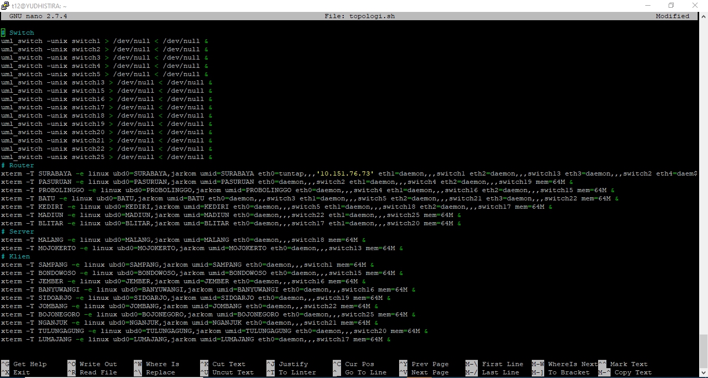
Task: Click the vertical scrollbar thumb
Action: pyautogui.click(x=703, y=351)
